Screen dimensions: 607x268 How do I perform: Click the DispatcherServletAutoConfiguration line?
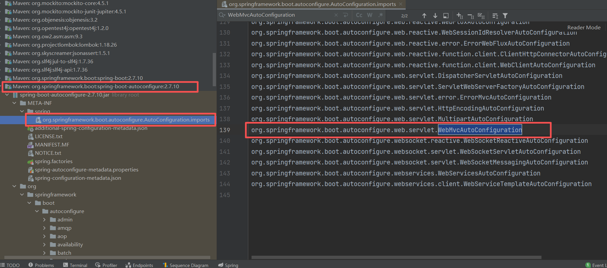tap(407, 76)
